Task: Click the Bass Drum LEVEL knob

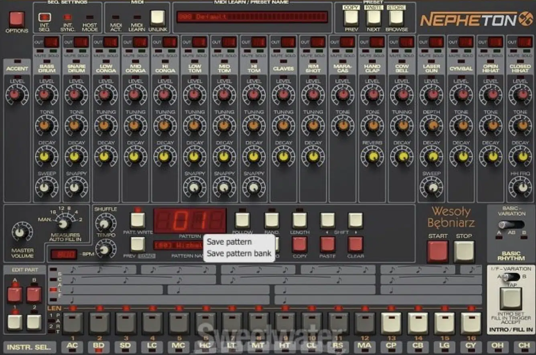Action: click(x=45, y=95)
